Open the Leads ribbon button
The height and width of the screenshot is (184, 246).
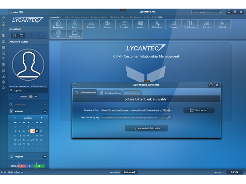[x=75, y=25]
